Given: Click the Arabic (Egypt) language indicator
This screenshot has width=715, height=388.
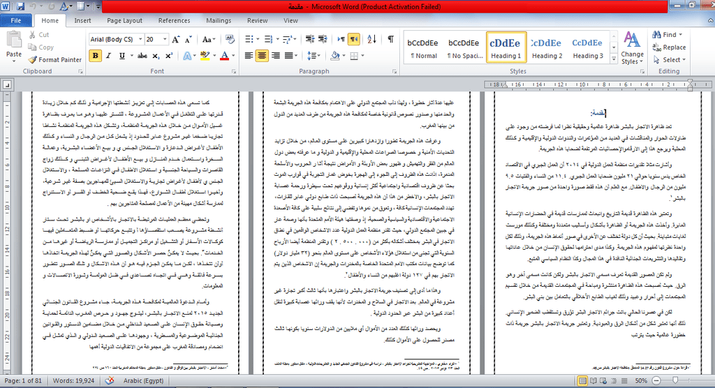Looking at the screenshot, I should 144,381.
